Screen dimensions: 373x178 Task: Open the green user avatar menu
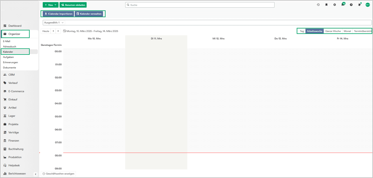pyautogui.click(x=368, y=5)
